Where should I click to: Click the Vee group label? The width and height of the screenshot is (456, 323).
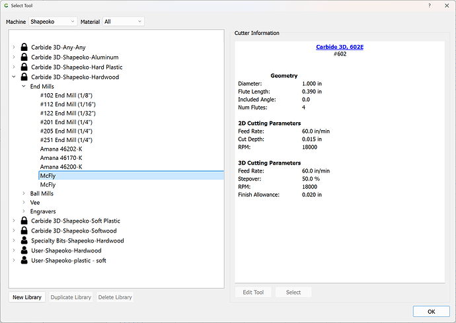(x=35, y=202)
